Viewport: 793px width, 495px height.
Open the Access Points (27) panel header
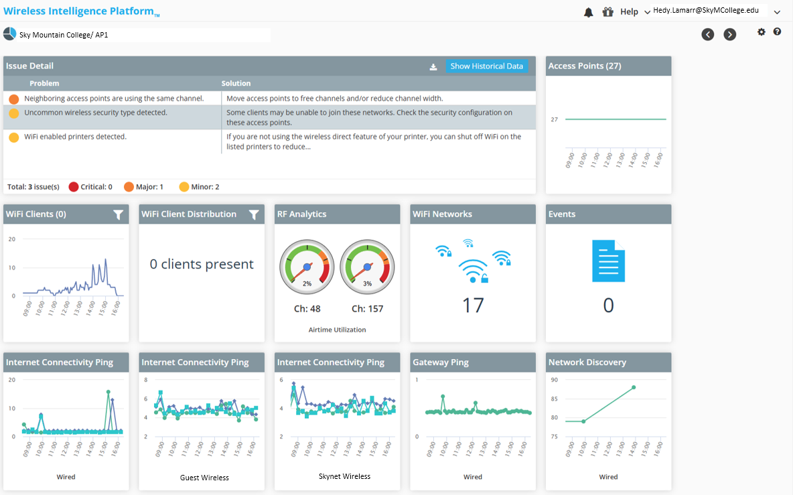608,66
